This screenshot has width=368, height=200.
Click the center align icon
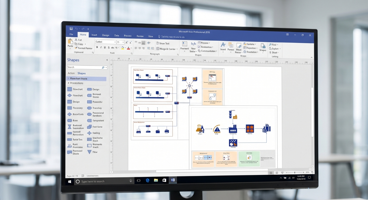pos(140,48)
